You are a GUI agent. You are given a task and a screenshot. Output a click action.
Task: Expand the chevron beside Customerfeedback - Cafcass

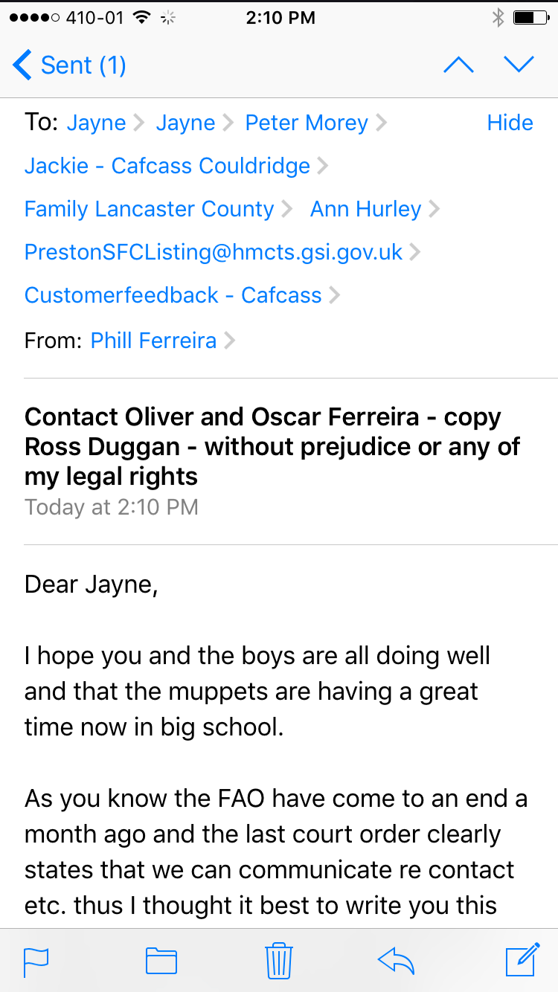[x=335, y=295]
